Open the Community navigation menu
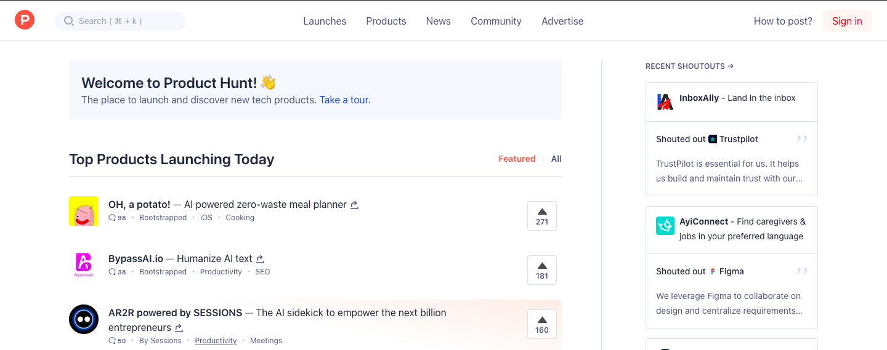 pos(496,21)
